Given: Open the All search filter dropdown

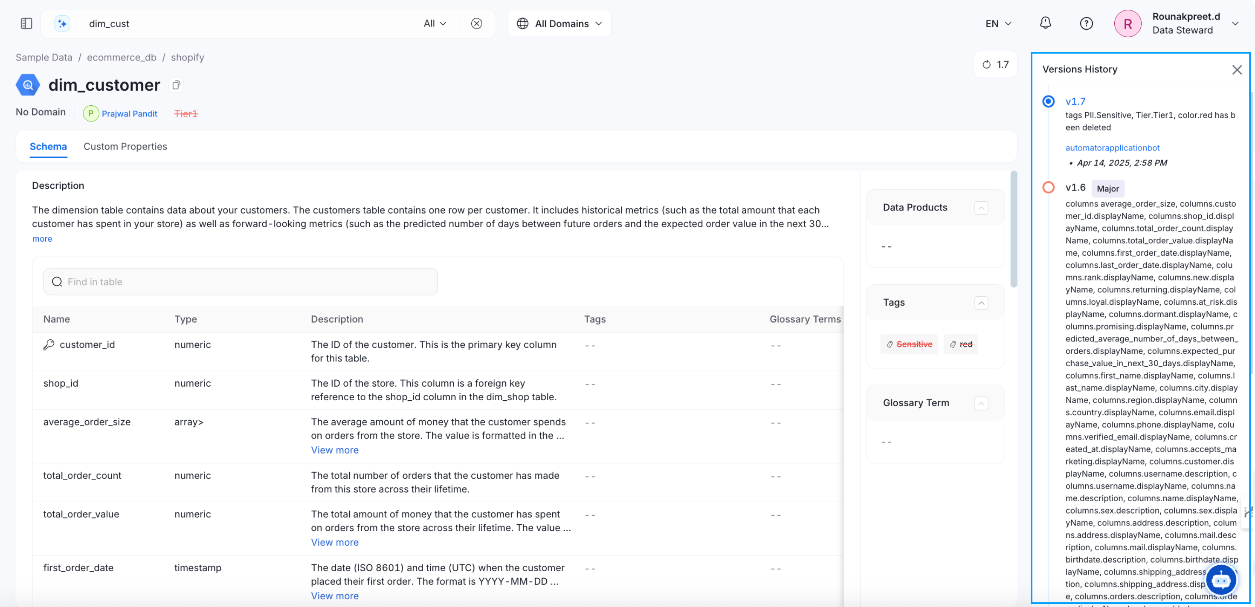Looking at the screenshot, I should 435,23.
